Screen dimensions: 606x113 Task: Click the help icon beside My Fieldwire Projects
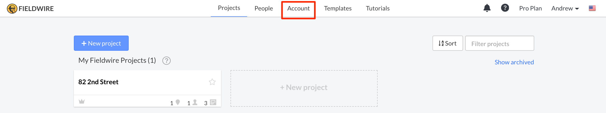(166, 61)
